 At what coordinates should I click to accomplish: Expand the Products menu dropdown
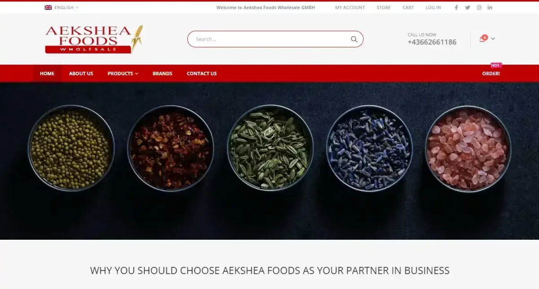[123, 73]
